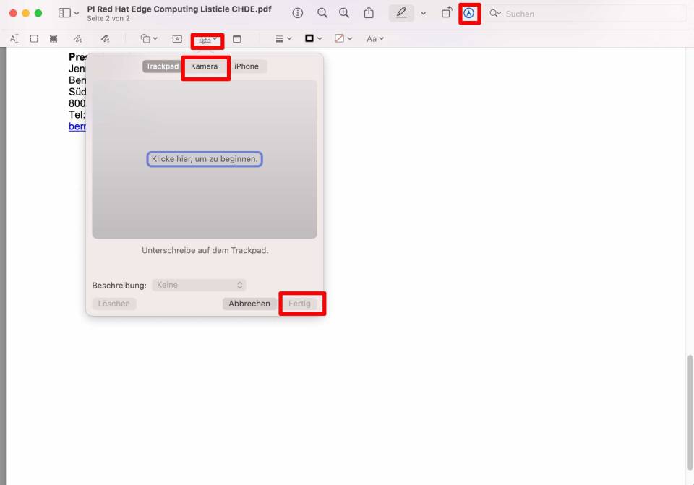Toggle the Markup toolbar icon
The image size is (694, 485).
tap(469, 13)
